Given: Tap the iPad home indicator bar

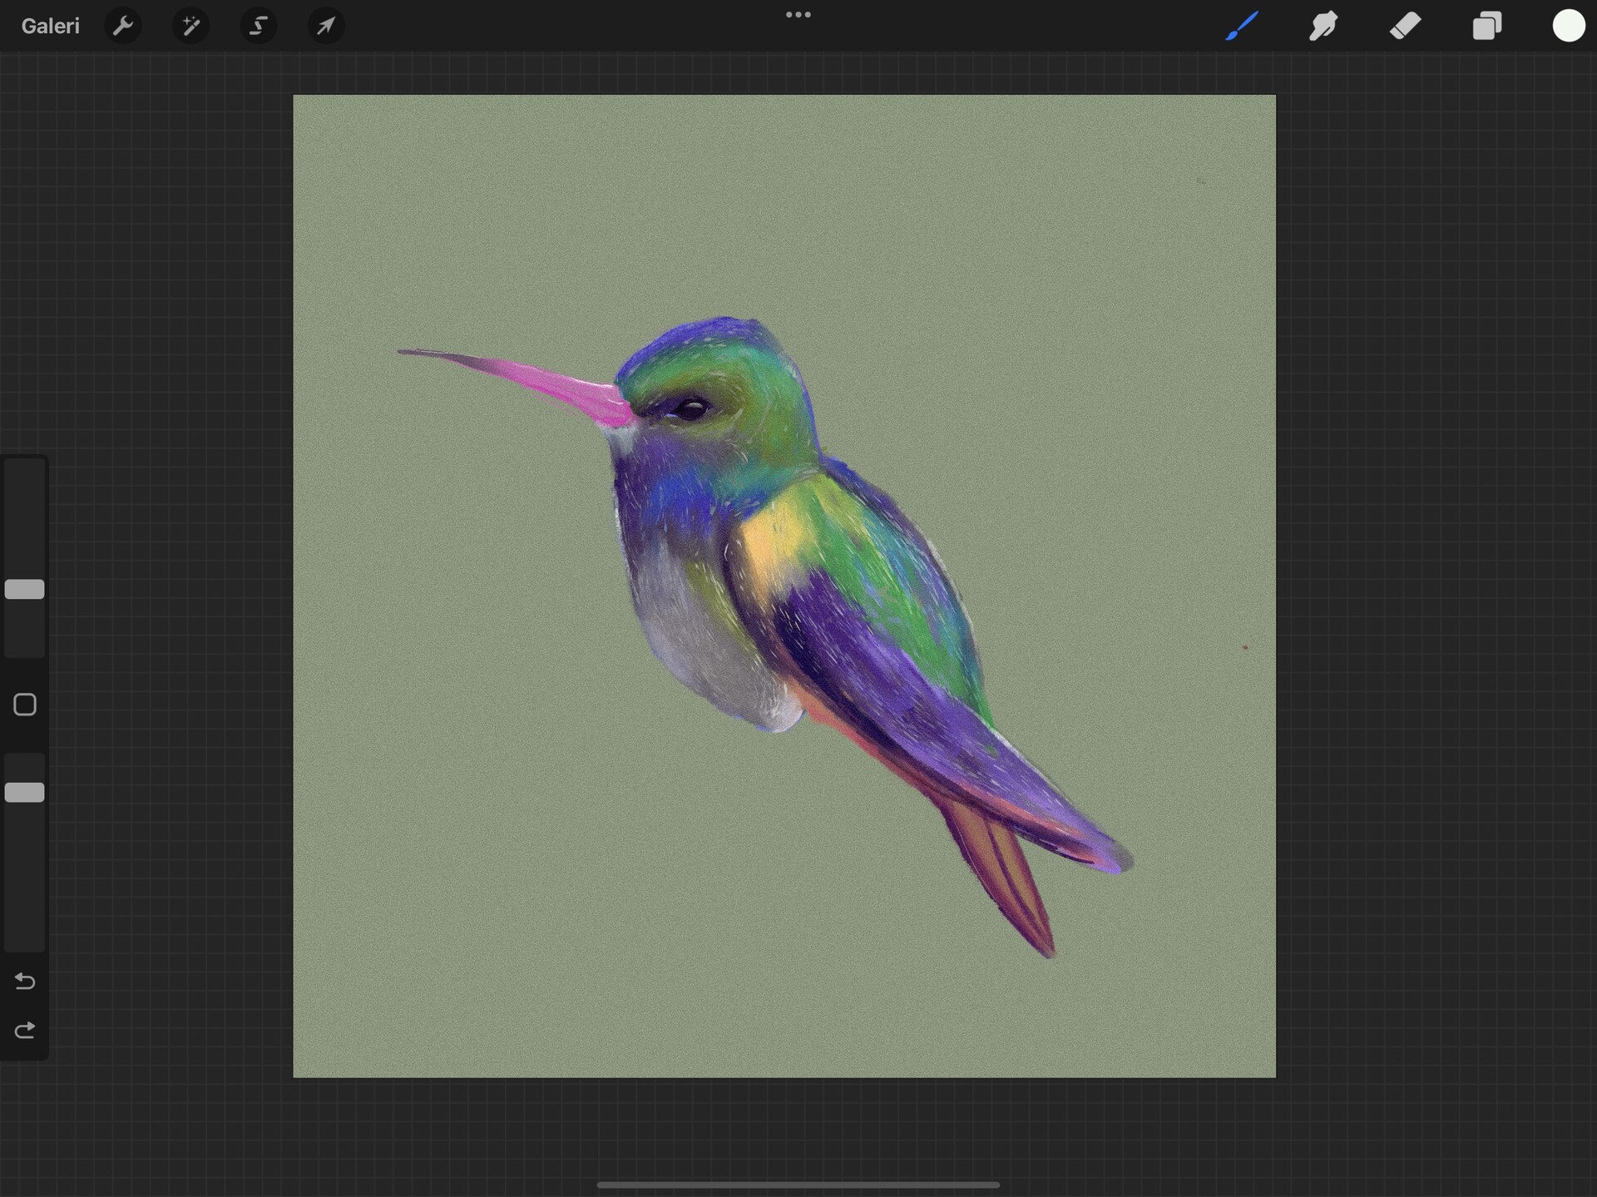Looking at the screenshot, I should 798,1184.
